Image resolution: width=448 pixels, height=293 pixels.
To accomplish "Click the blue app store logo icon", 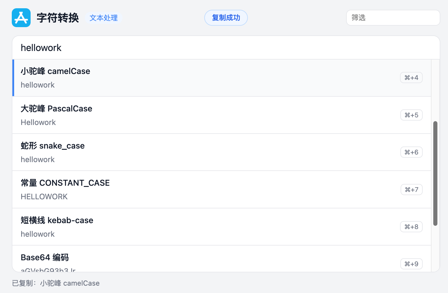I will [21, 18].
